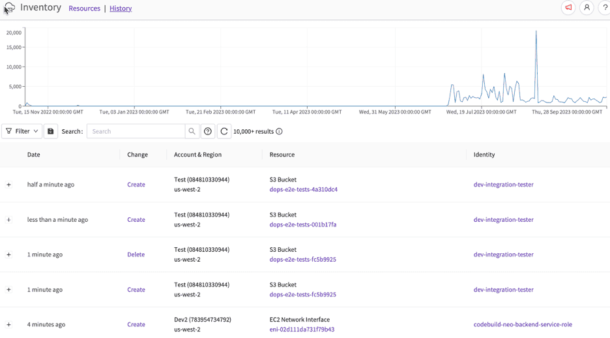Click the '10,000+ results' text

(254, 131)
